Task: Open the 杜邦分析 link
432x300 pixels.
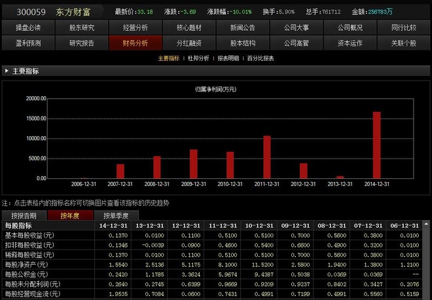Action: pyautogui.click(x=198, y=58)
